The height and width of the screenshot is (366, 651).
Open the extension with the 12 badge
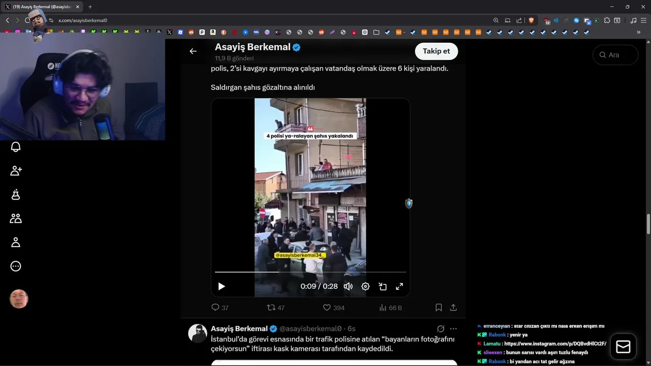click(x=547, y=21)
